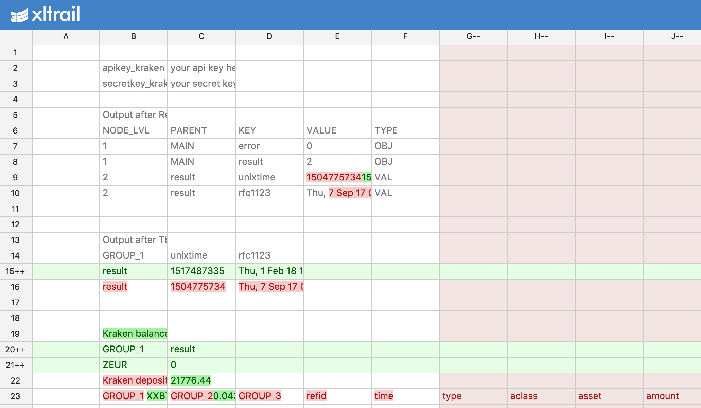Click the removed 'type' cell
This screenshot has height=408, width=701.
(473, 396)
